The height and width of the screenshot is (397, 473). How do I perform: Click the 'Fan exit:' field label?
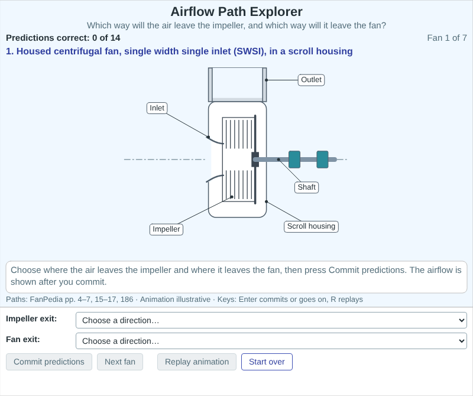click(x=23, y=340)
